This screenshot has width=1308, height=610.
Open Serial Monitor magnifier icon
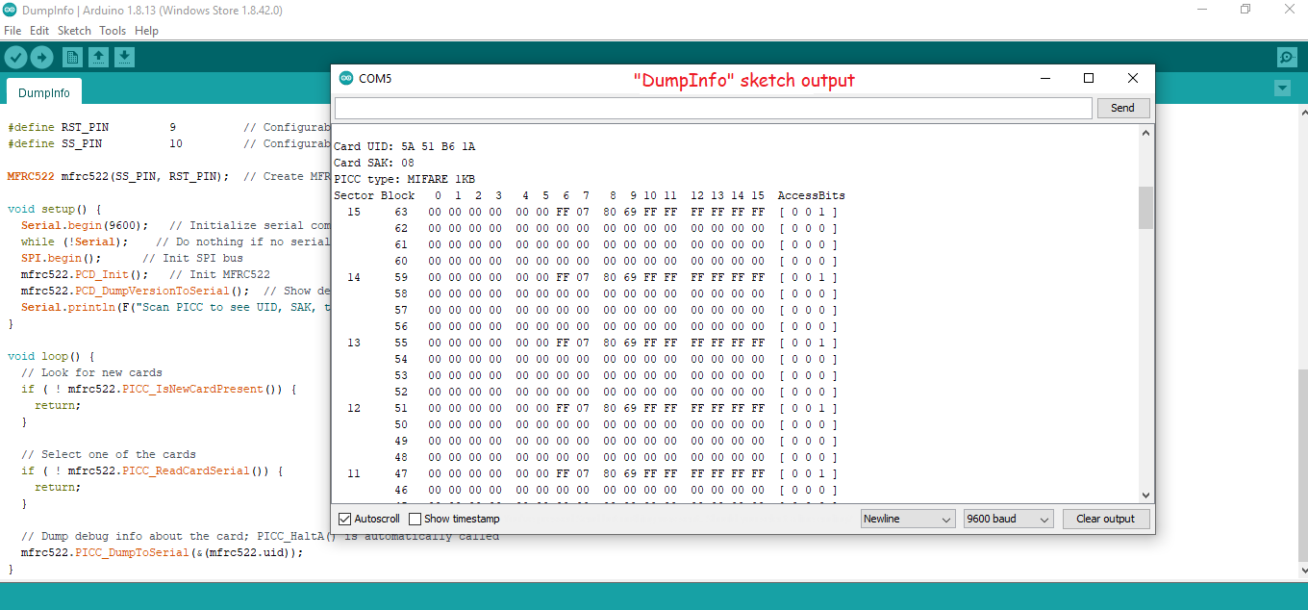pyautogui.click(x=1287, y=58)
